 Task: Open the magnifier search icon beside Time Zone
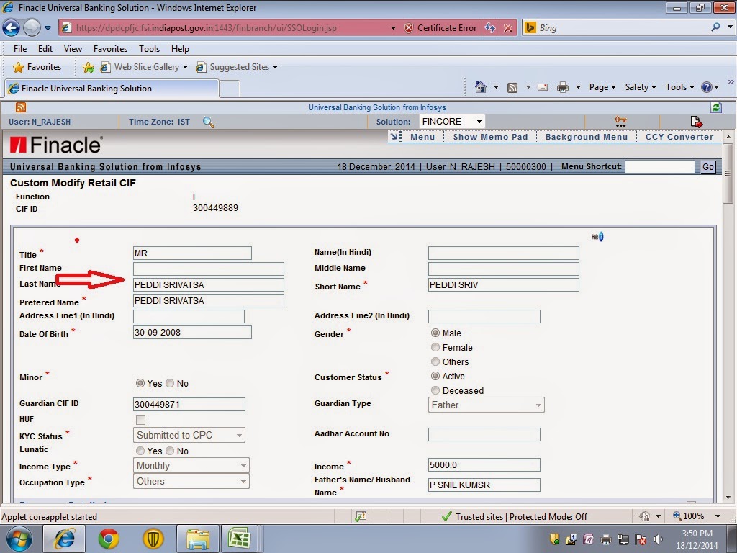209,122
